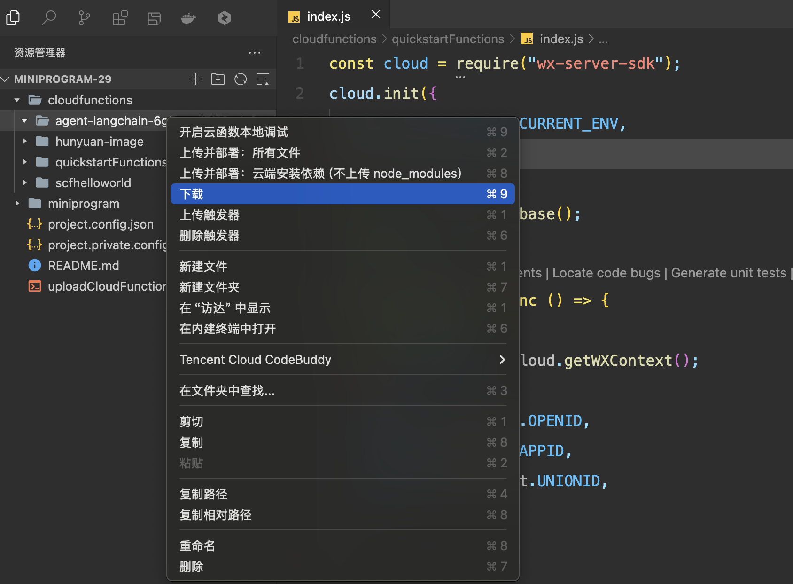
Task: Select 下载 from context menu
Action: click(342, 194)
